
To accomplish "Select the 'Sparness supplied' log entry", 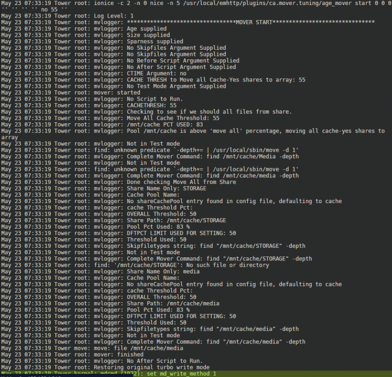I will 92,41.
